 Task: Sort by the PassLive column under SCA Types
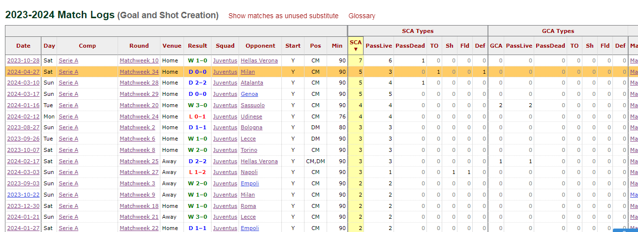(379, 46)
